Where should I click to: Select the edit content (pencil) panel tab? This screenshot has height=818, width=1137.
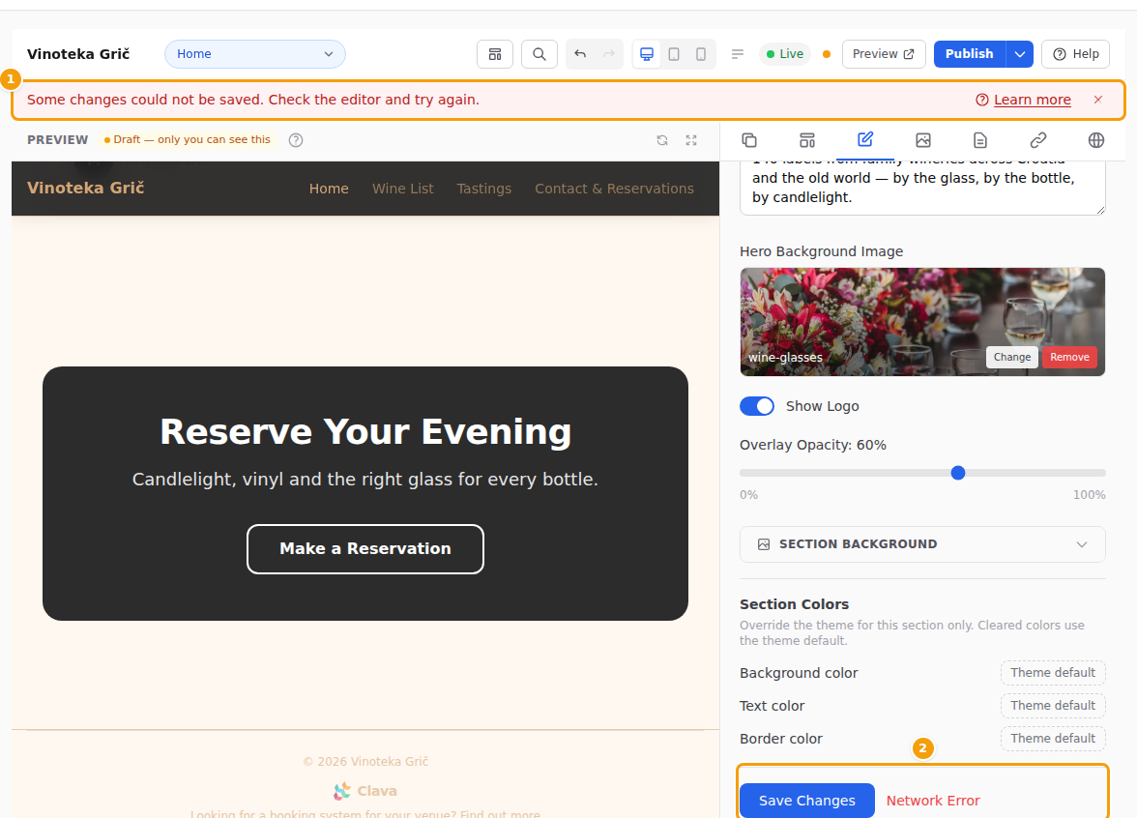pyautogui.click(x=865, y=140)
